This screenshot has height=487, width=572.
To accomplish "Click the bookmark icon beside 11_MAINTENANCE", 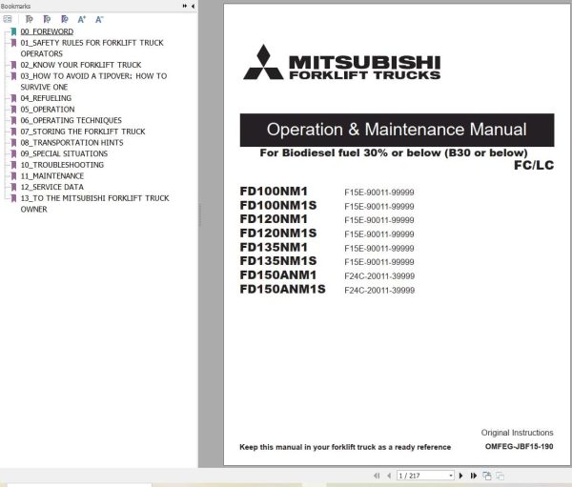I will coord(13,175).
